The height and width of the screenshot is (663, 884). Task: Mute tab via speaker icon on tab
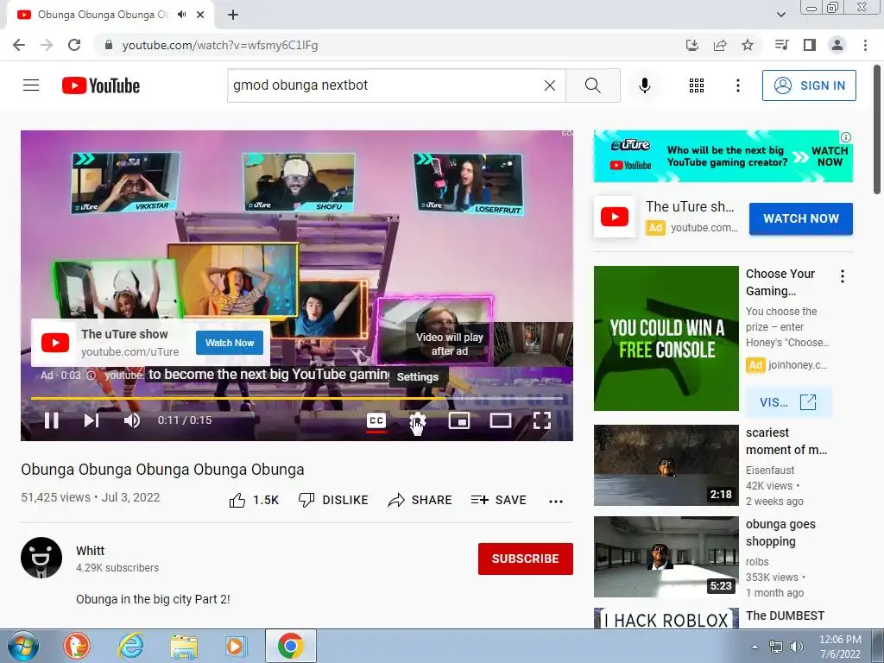[181, 15]
